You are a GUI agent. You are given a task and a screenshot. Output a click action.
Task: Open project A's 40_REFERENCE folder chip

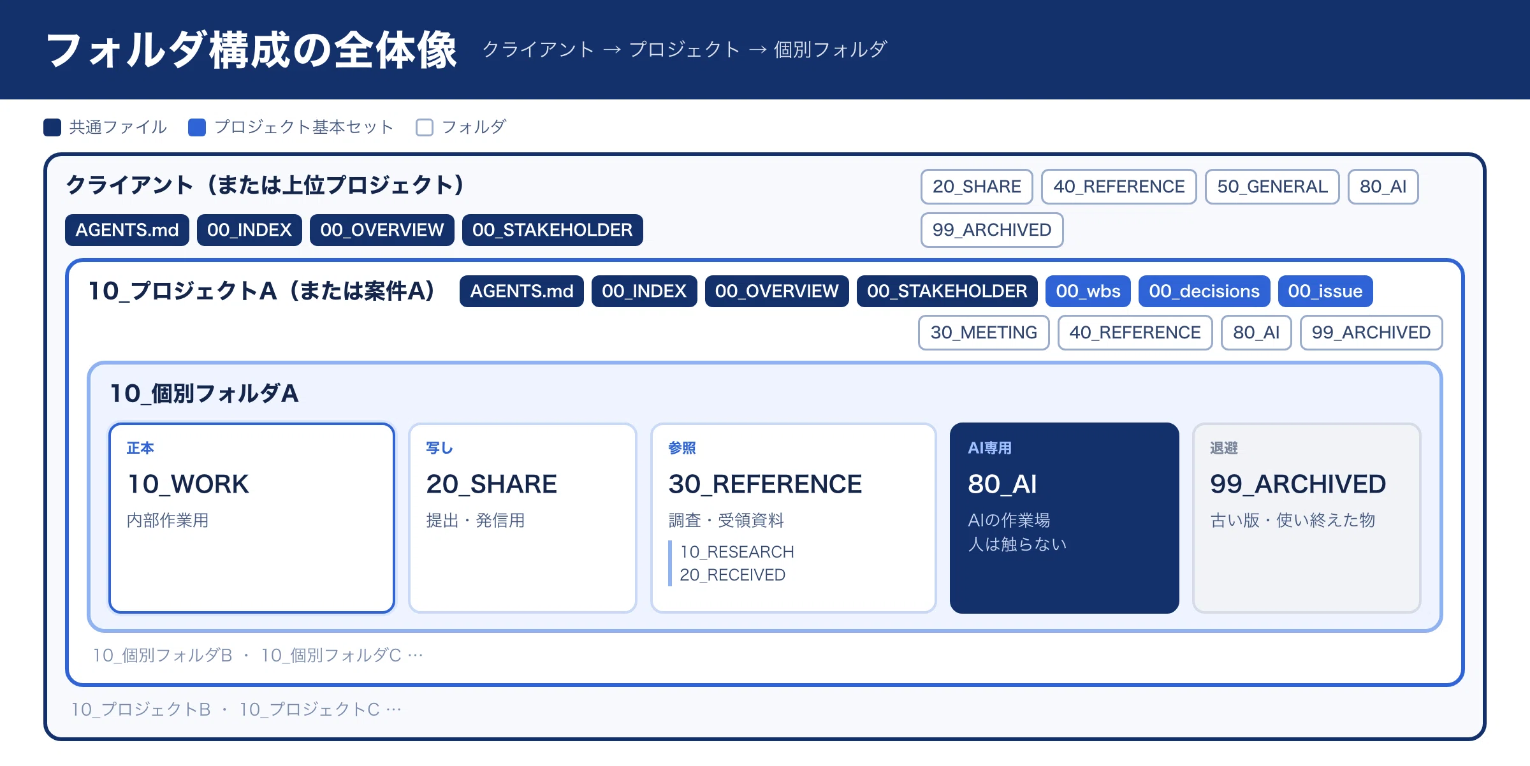[x=1135, y=333]
